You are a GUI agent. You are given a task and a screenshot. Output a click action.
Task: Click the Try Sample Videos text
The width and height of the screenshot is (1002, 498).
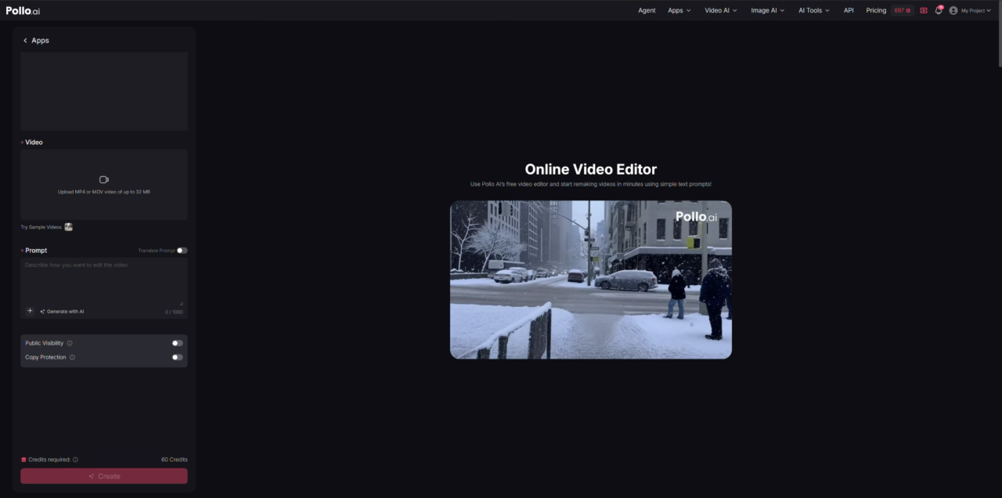pyautogui.click(x=41, y=227)
